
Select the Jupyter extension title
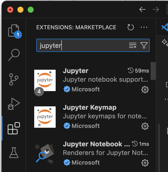pos(76,71)
